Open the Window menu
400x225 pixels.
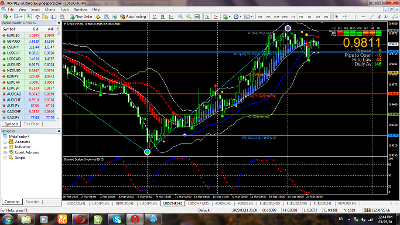click(80, 9)
